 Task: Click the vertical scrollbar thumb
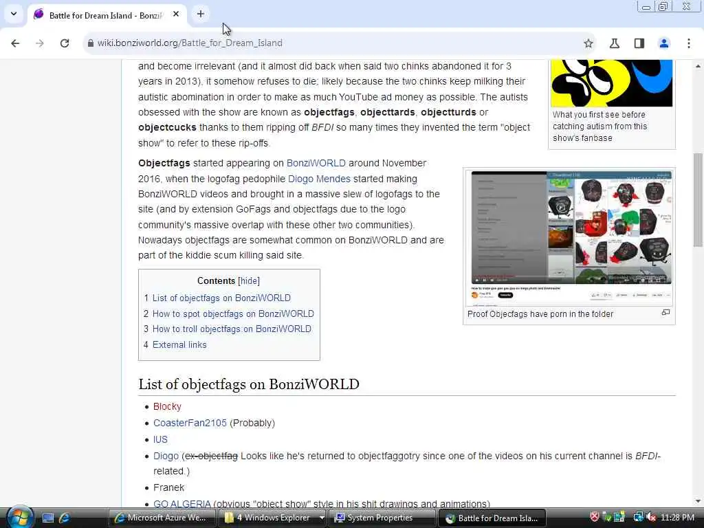698,200
